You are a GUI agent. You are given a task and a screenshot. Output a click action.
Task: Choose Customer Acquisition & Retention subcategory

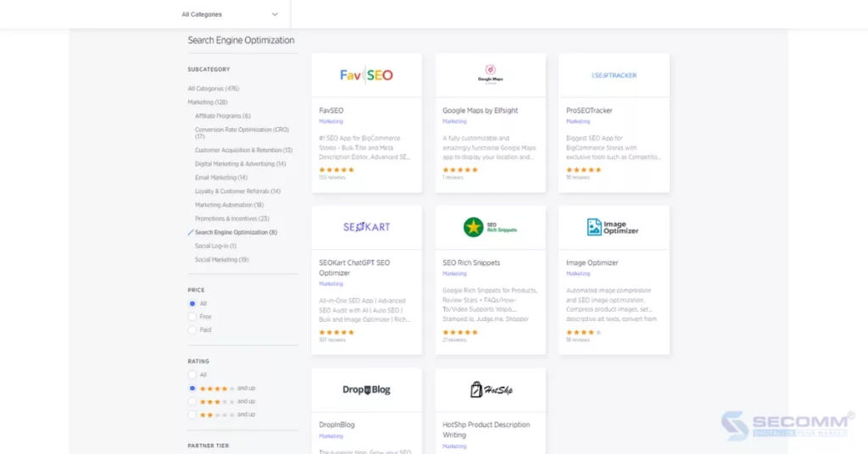click(243, 150)
